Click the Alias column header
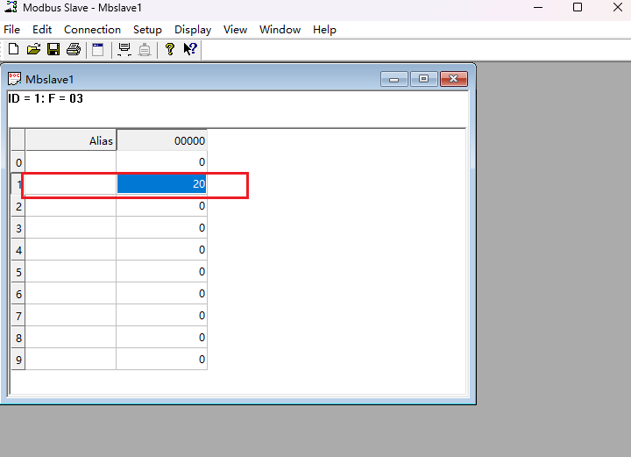This screenshot has height=457, width=631. (70, 140)
